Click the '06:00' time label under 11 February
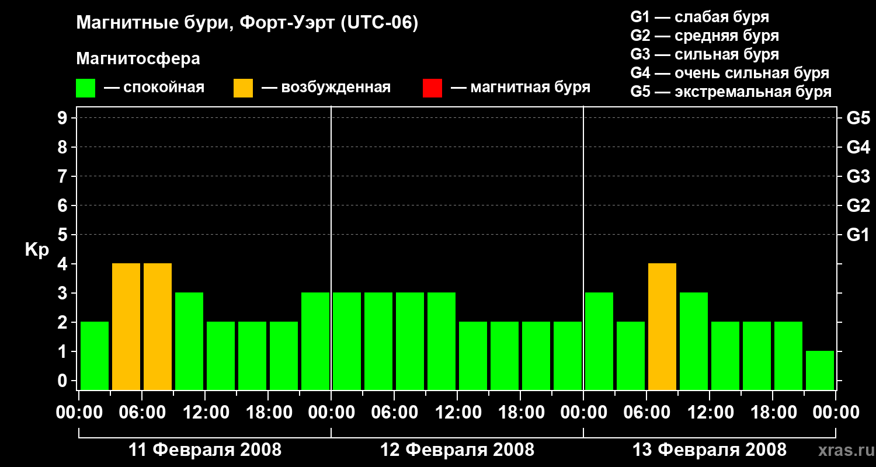 click(142, 413)
